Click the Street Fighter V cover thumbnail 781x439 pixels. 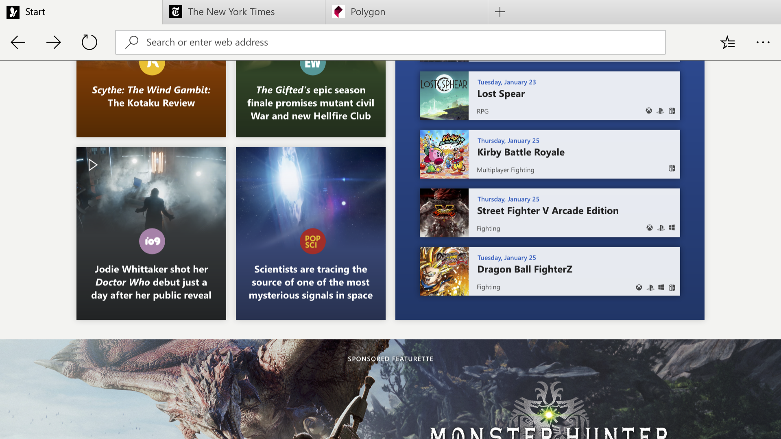click(444, 213)
